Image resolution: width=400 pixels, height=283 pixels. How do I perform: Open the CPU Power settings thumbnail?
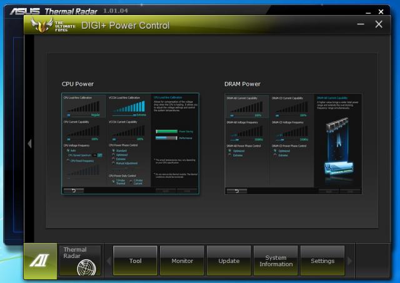[x=131, y=143]
